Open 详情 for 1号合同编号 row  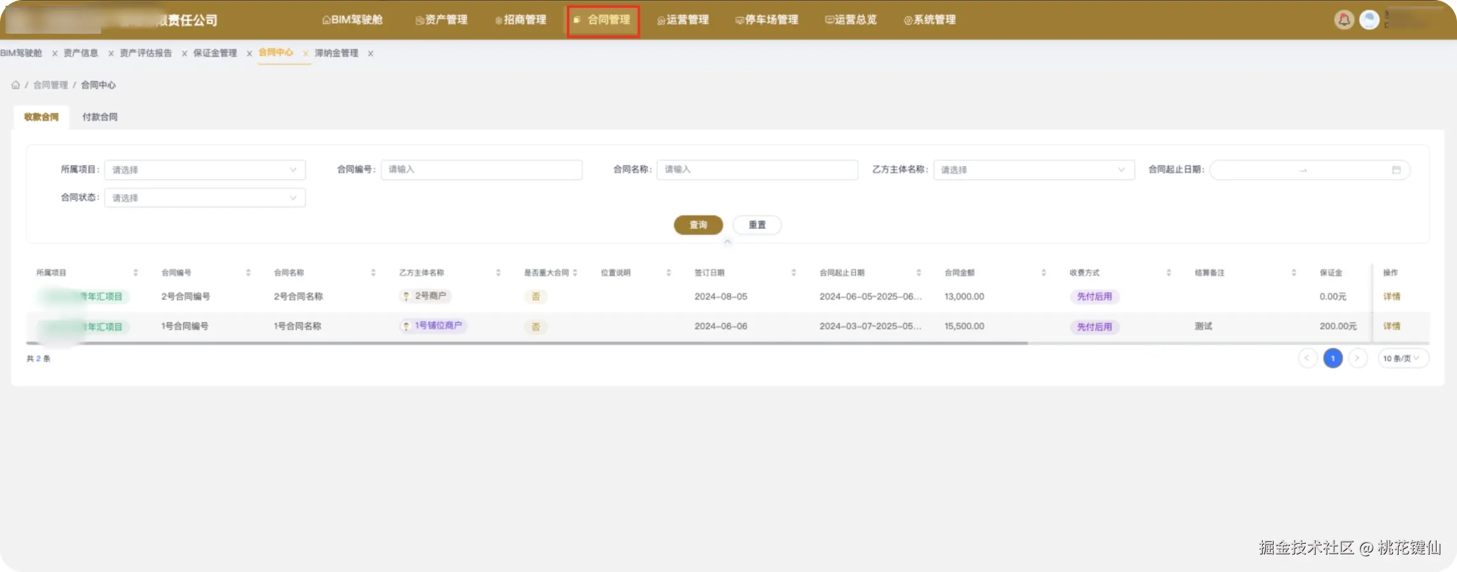pyautogui.click(x=1392, y=326)
